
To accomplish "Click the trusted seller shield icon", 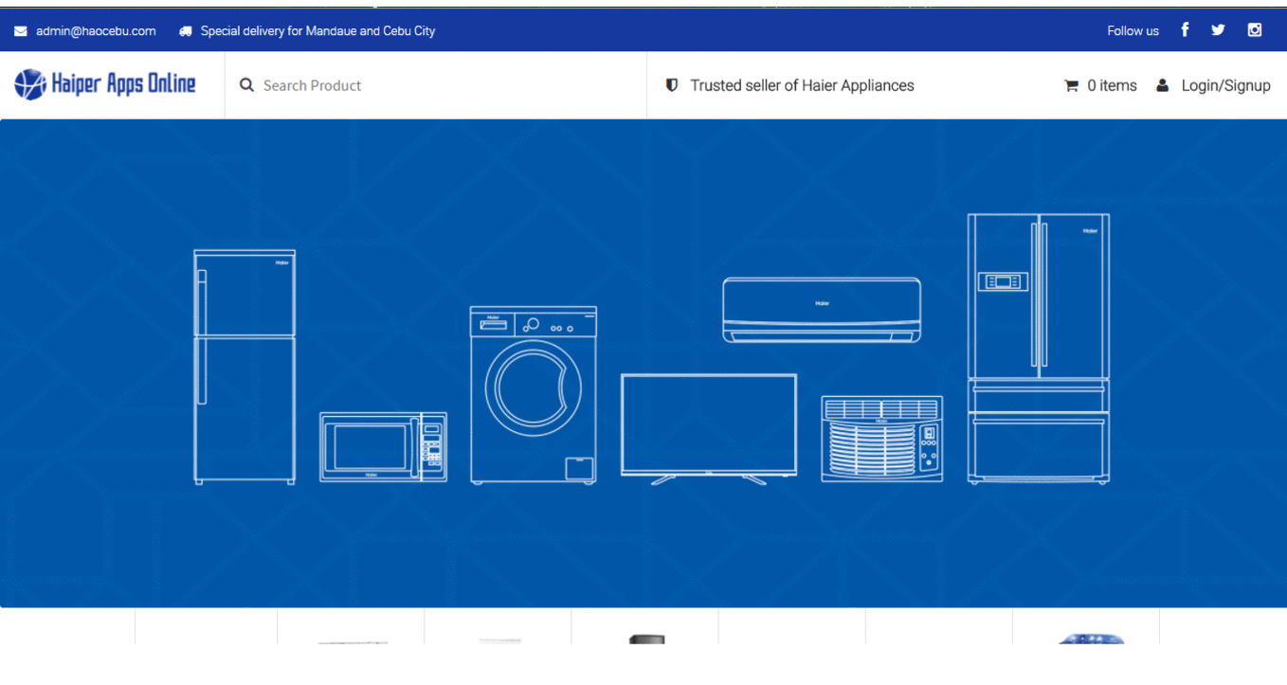I will 672,85.
